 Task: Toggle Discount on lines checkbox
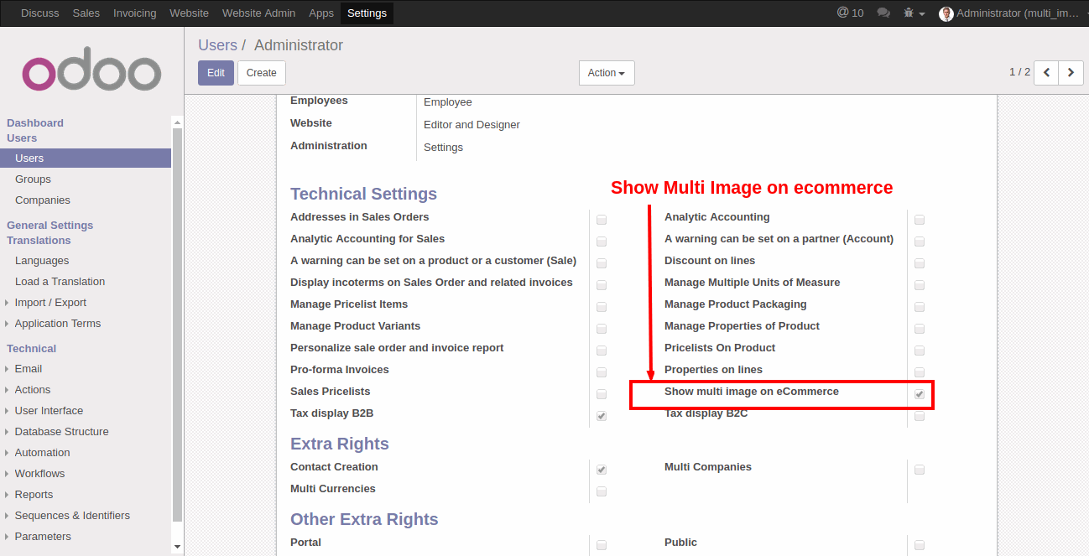click(x=920, y=263)
